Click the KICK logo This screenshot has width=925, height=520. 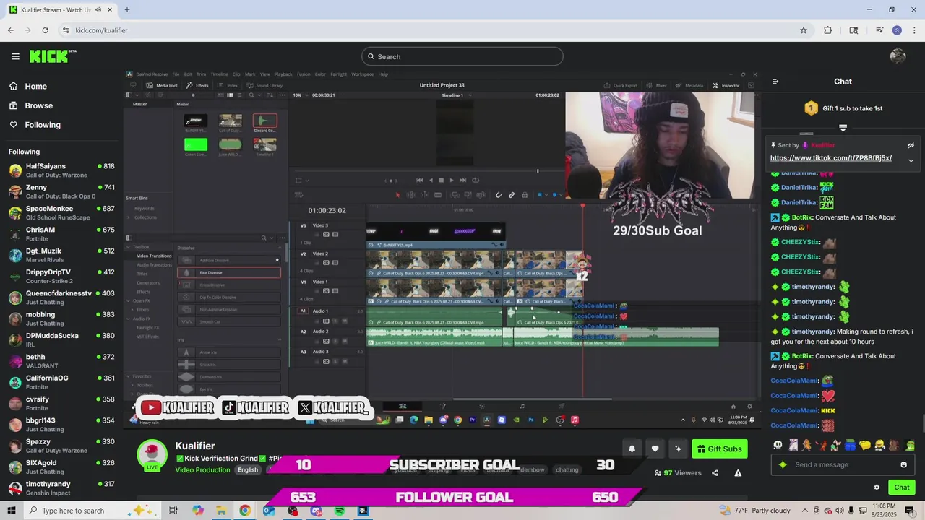click(52, 56)
